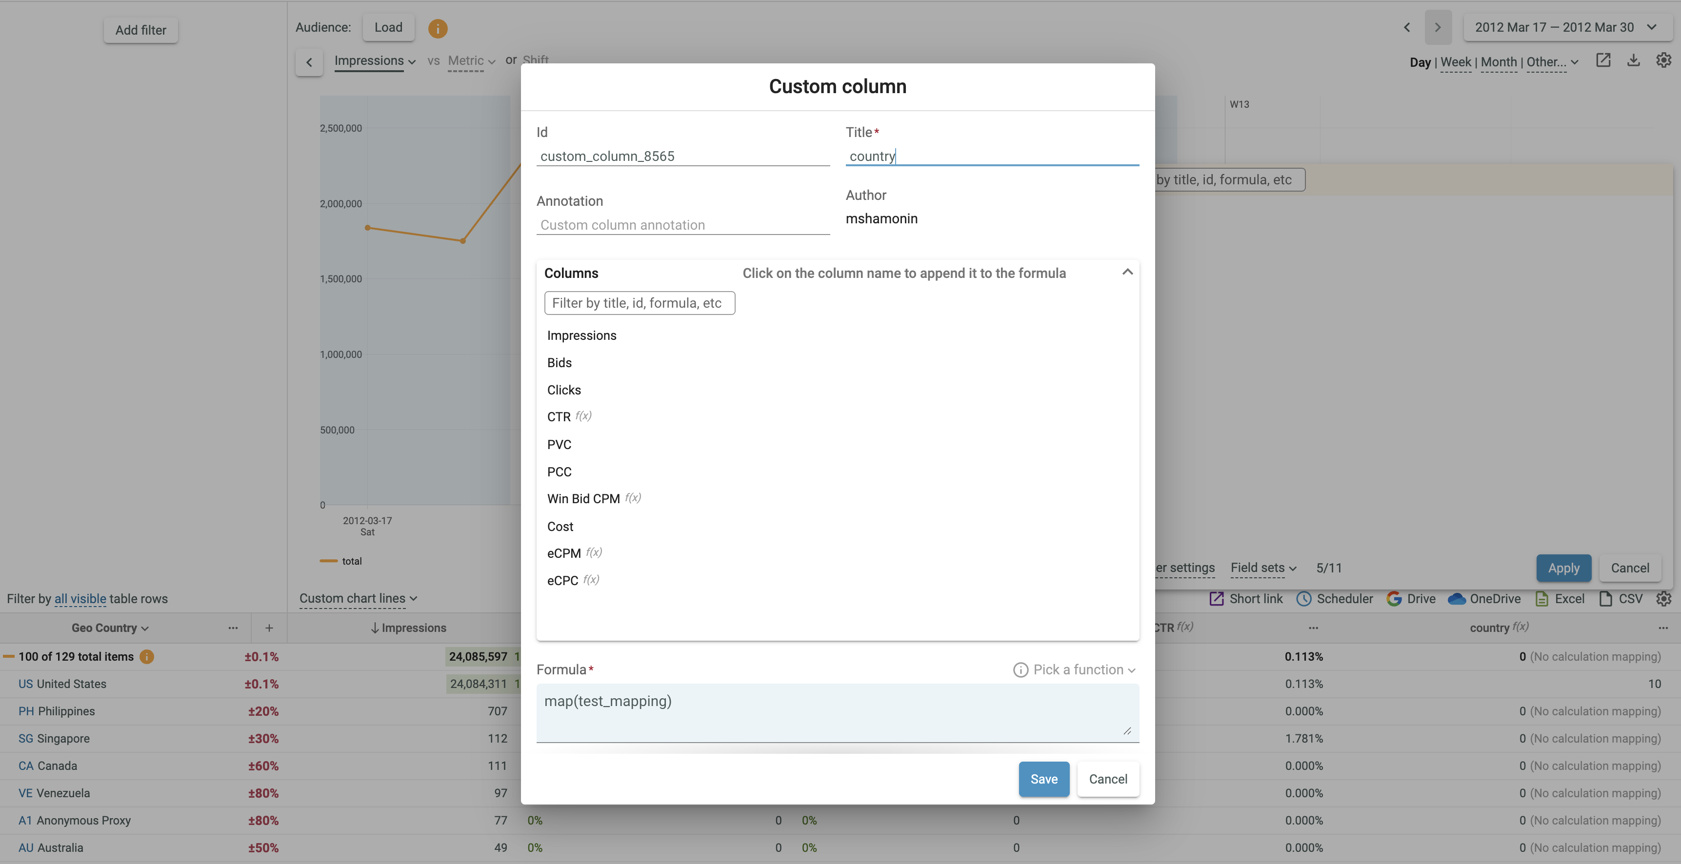Screen dimensions: 1681x864
Task: Switch chart granularity to Month
Action: 1498,62
